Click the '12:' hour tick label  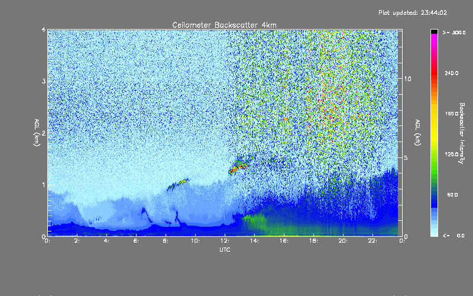(x=225, y=241)
